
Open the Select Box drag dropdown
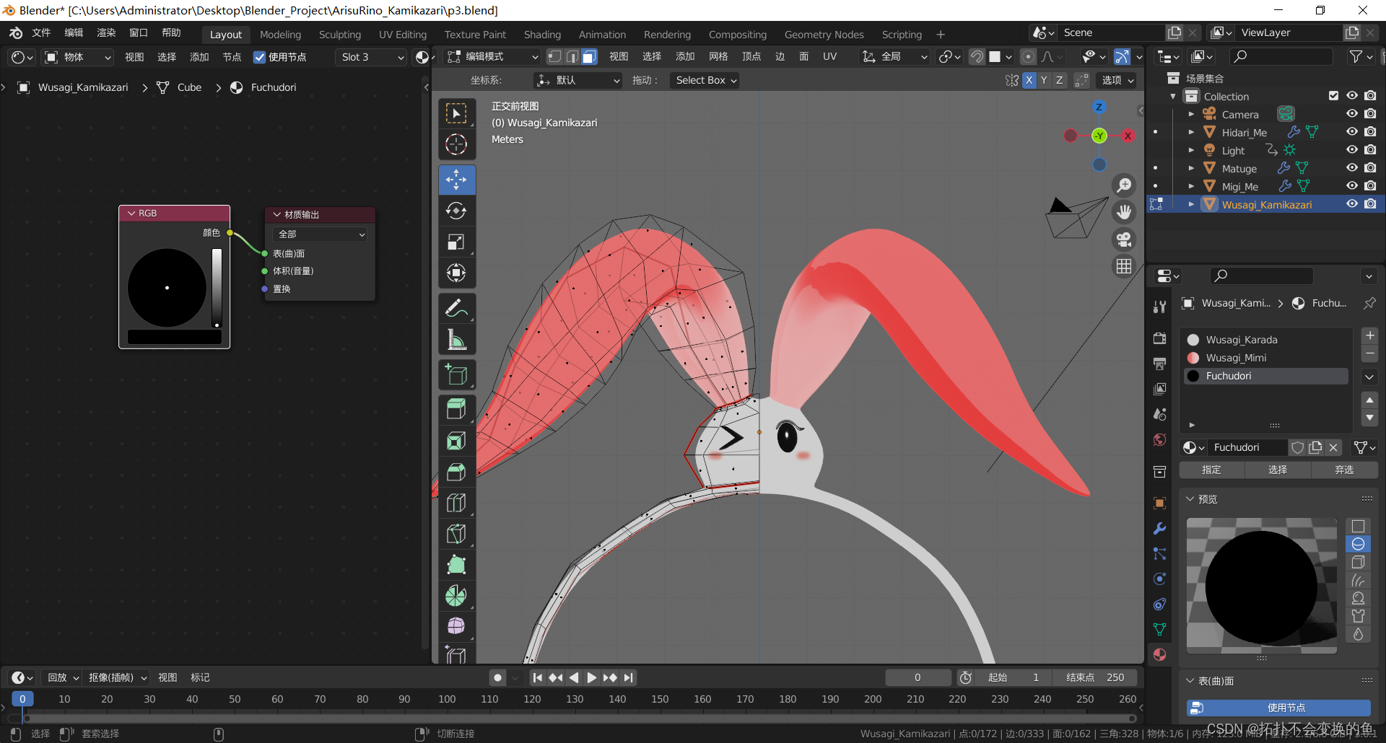click(705, 80)
